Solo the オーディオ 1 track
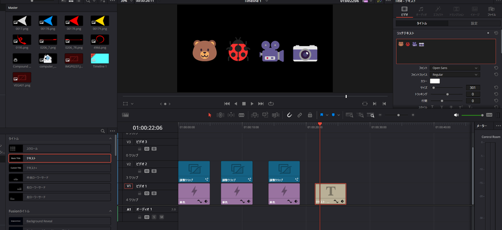Viewport: 502px width, 230px height. [154, 217]
